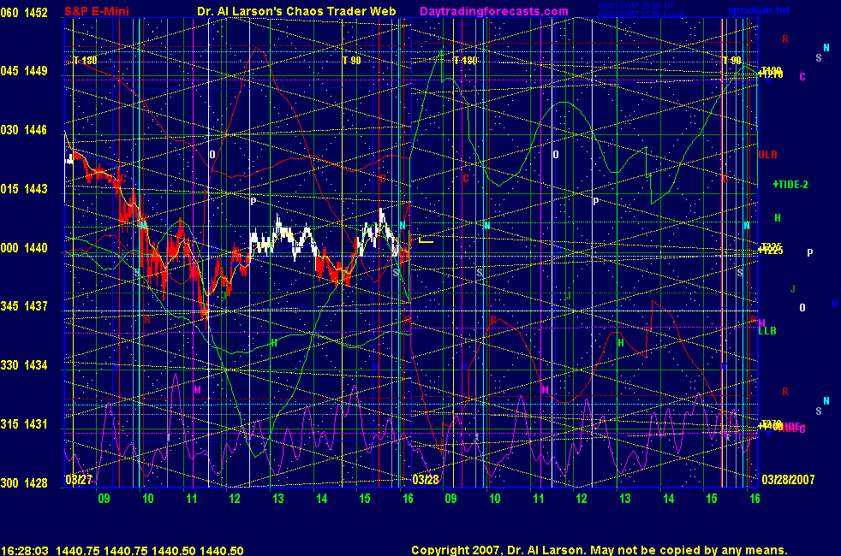Screen dimensions: 841x556
Task: Click the red ULB upper band label
Action: 767,155
